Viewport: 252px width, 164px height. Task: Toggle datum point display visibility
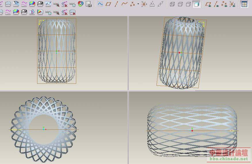pyautogui.click(x=224, y=4)
